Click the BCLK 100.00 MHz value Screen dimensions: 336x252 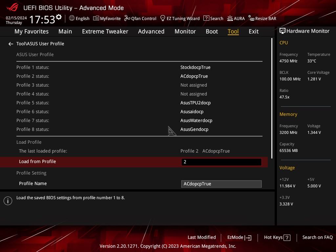[x=290, y=79]
